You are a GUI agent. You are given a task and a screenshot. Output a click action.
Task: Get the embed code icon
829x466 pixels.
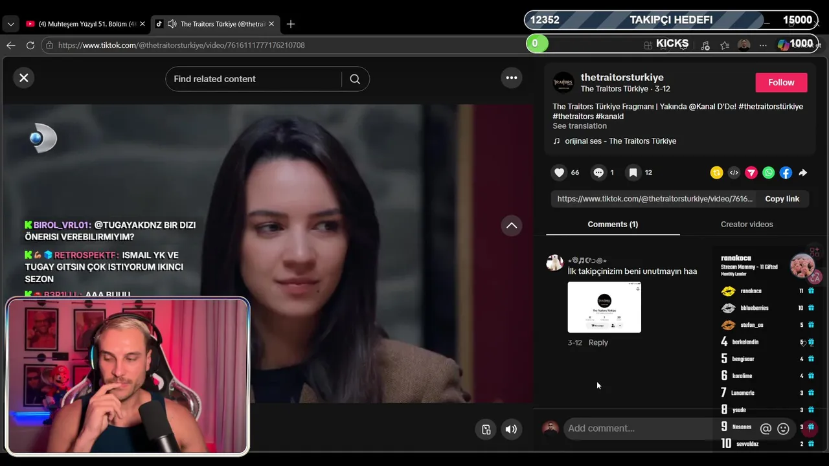734,173
